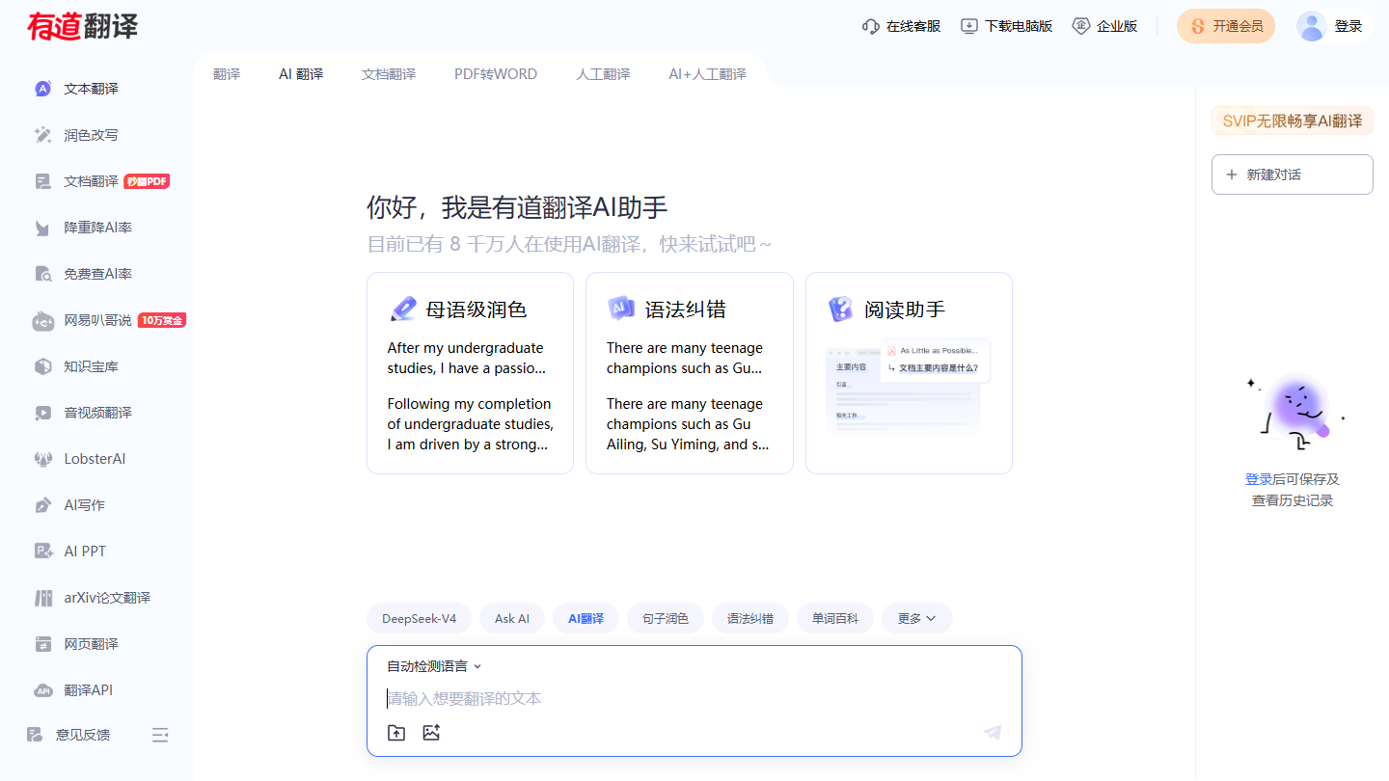Image resolution: width=1389 pixels, height=781 pixels.
Task: Click the 新建对话 button
Action: (1293, 175)
